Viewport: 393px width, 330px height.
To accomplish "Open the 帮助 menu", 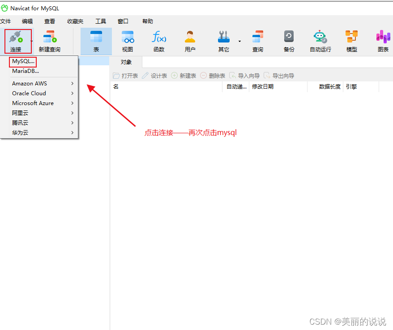I will pyautogui.click(x=148, y=21).
